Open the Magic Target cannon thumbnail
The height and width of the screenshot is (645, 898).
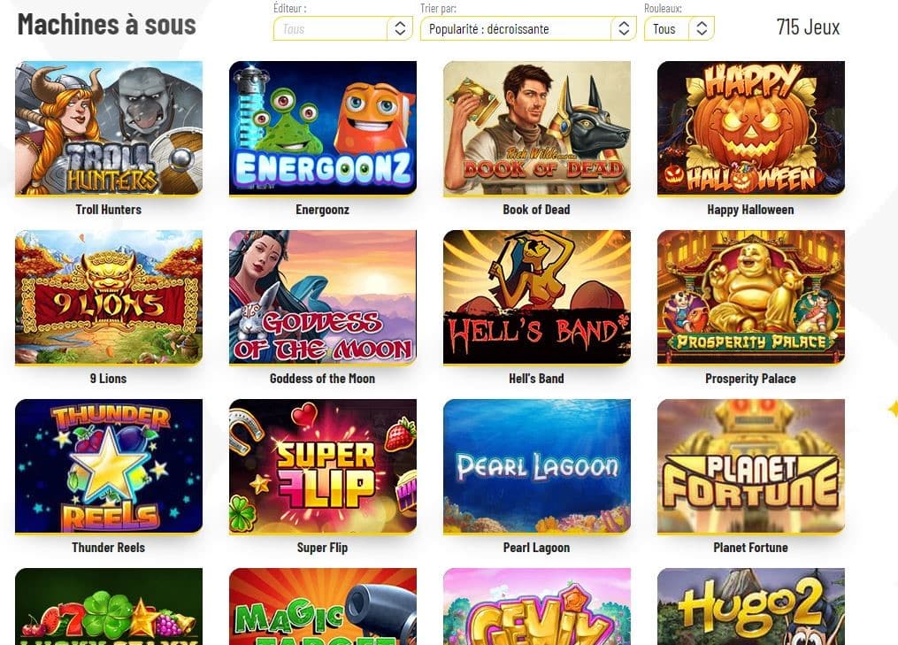(x=323, y=607)
